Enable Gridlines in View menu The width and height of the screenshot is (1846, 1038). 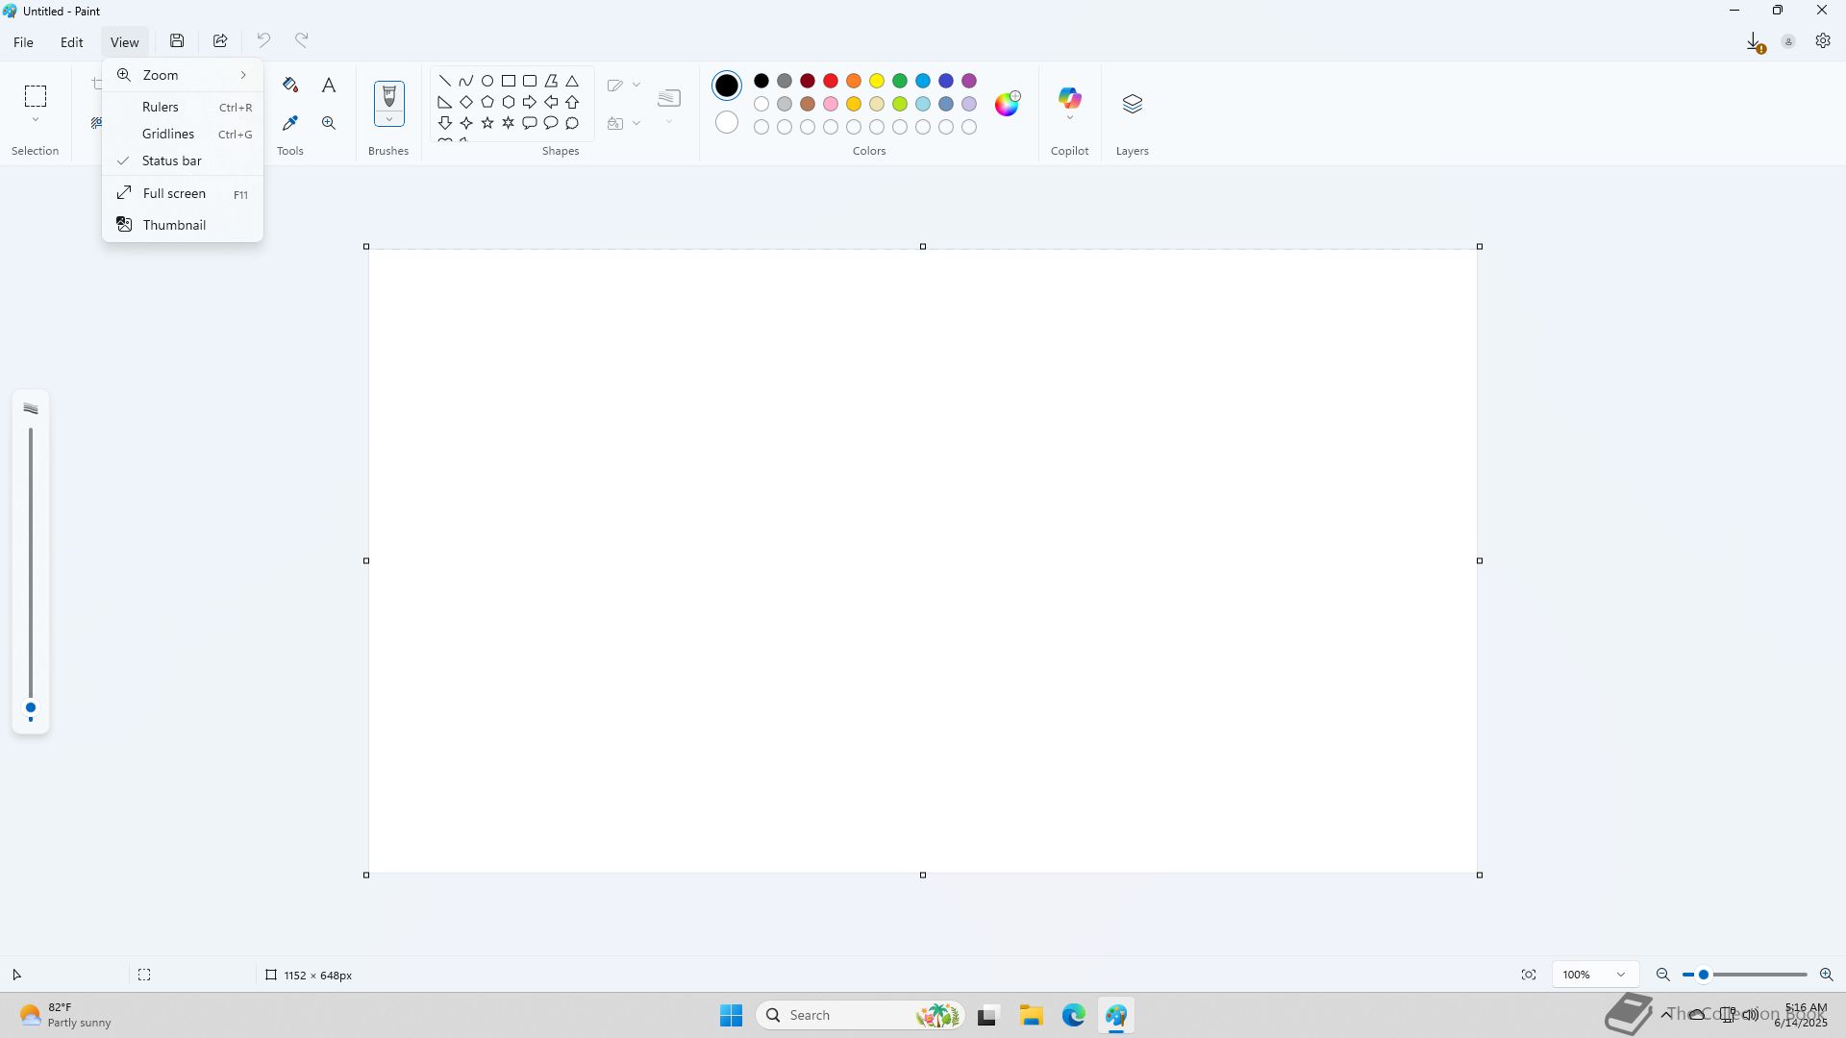(x=168, y=134)
